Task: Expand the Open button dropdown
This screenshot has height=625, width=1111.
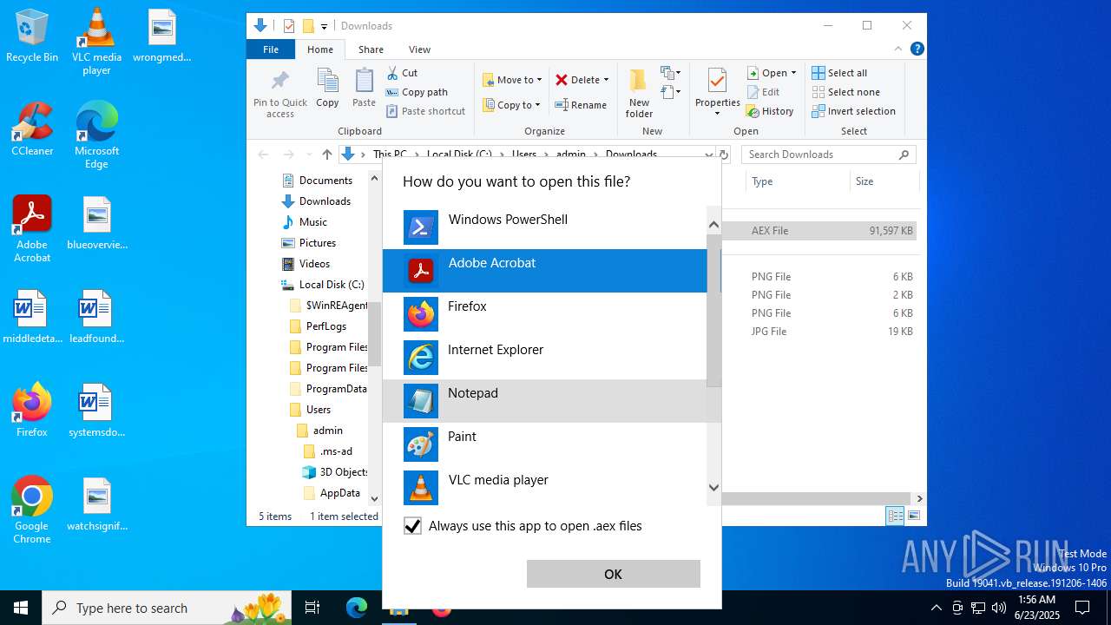Action: tap(793, 73)
